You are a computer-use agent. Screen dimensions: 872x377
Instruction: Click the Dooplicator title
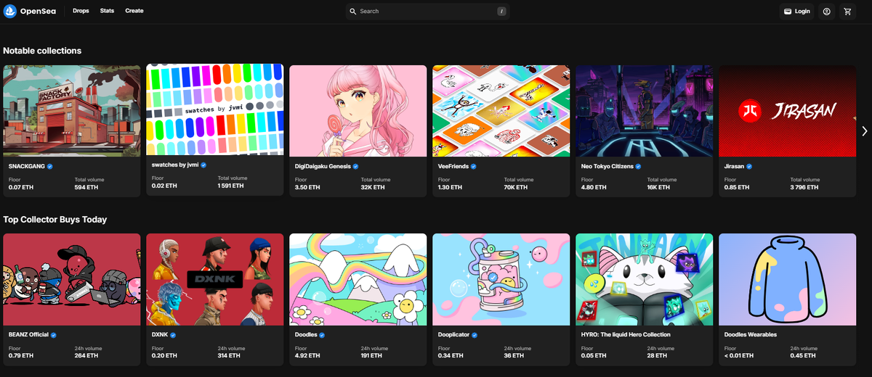point(454,334)
